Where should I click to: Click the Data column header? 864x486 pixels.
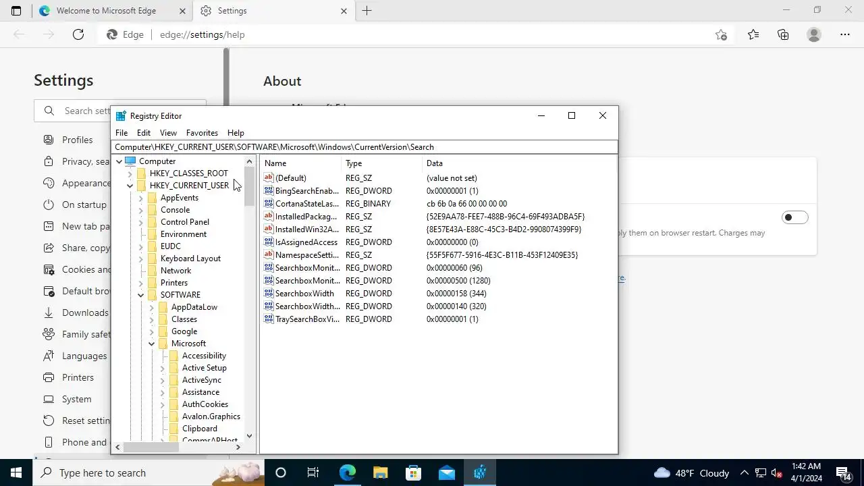pyautogui.click(x=519, y=163)
